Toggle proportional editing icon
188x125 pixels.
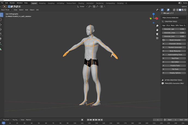(102, 7)
